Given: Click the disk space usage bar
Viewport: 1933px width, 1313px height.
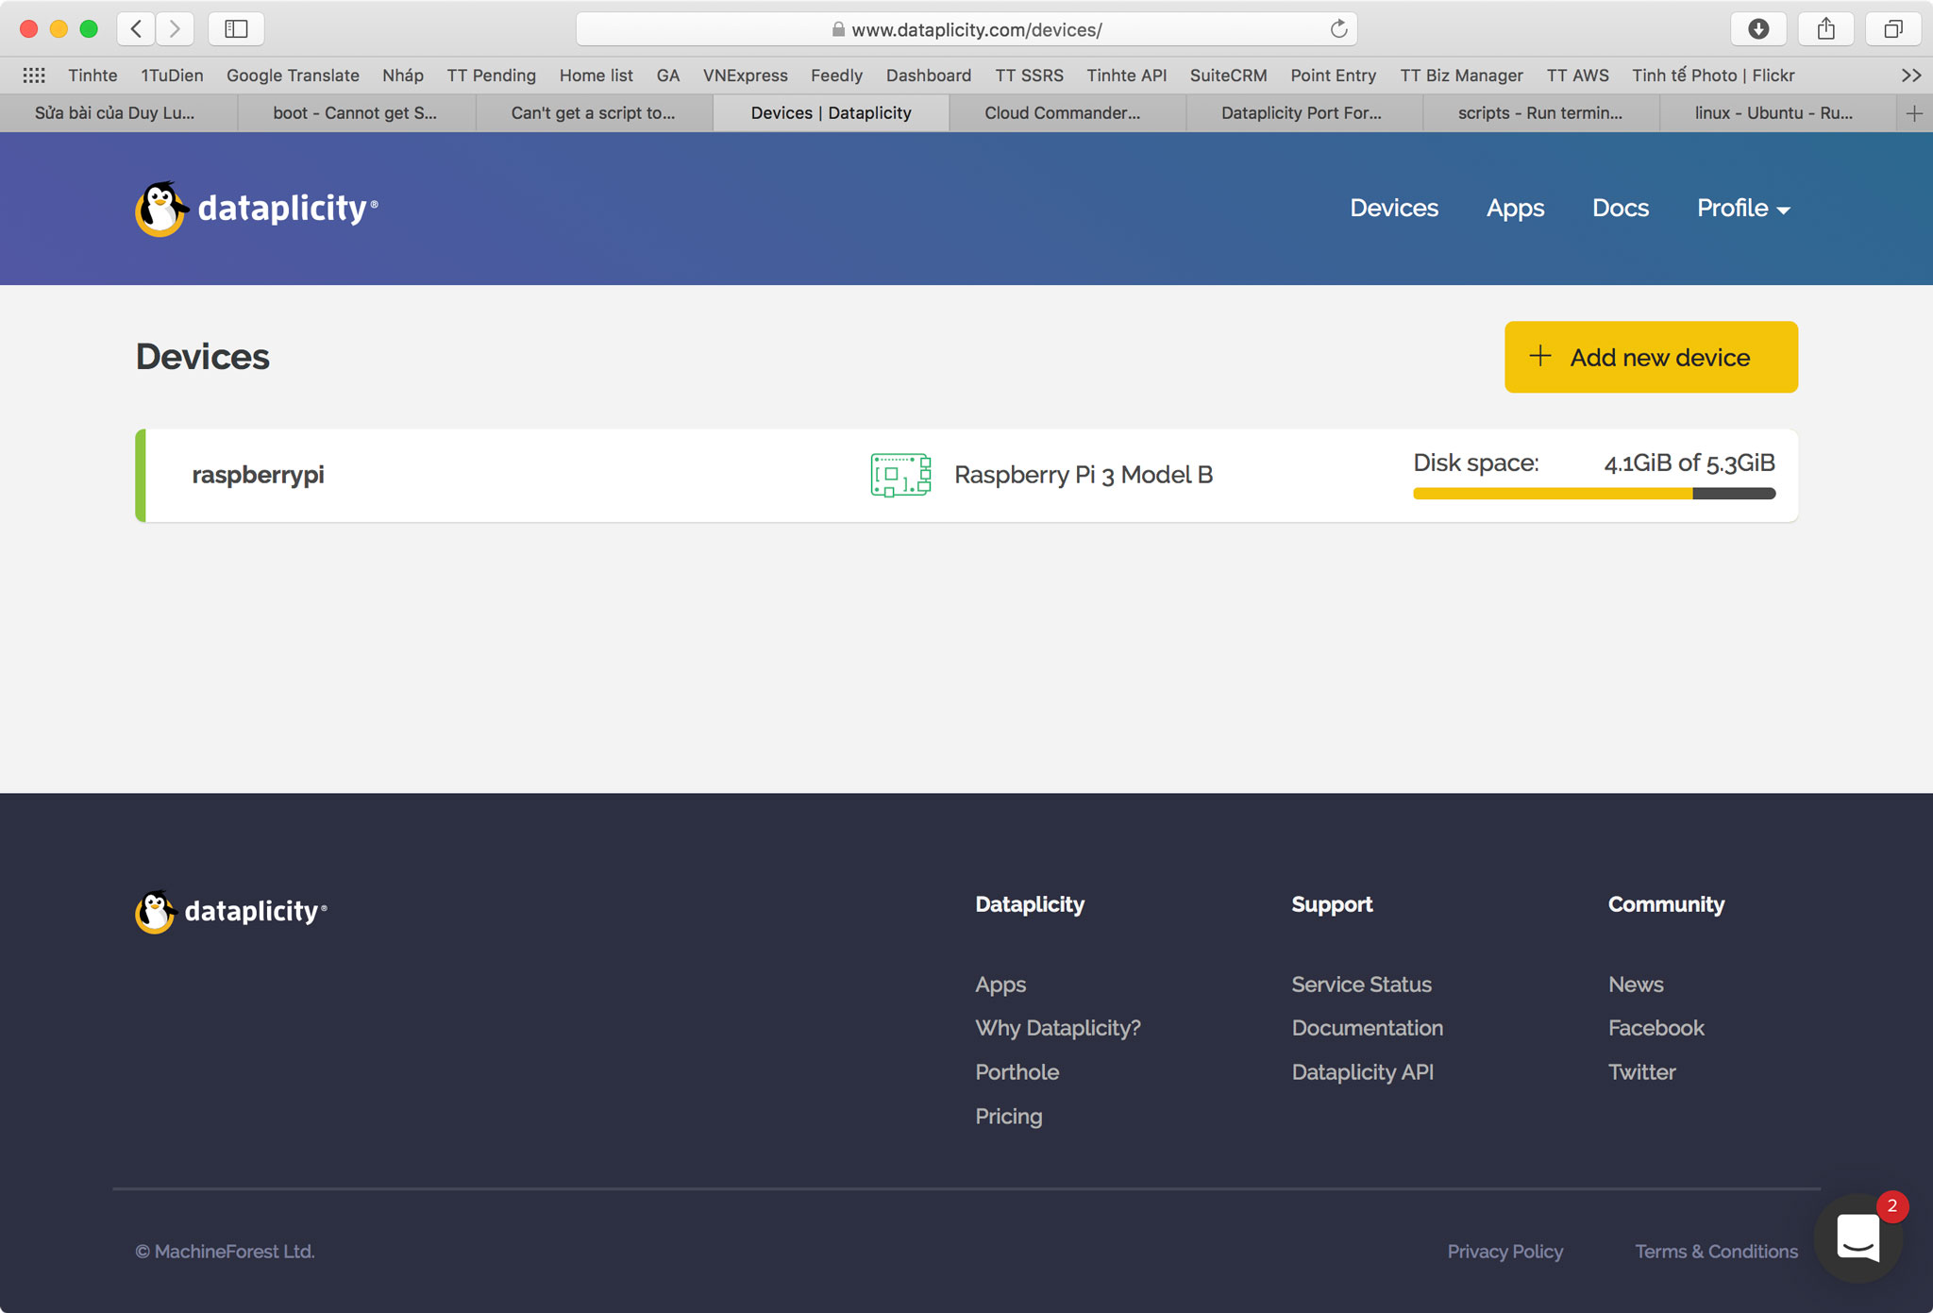Looking at the screenshot, I should coord(1594,494).
